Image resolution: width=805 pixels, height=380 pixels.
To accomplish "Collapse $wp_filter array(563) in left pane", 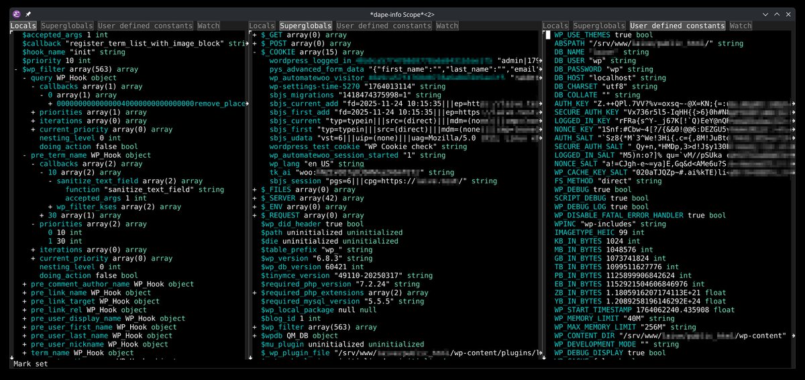I will point(15,69).
